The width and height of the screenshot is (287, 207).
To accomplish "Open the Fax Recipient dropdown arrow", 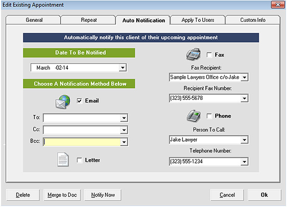I will point(244,77).
